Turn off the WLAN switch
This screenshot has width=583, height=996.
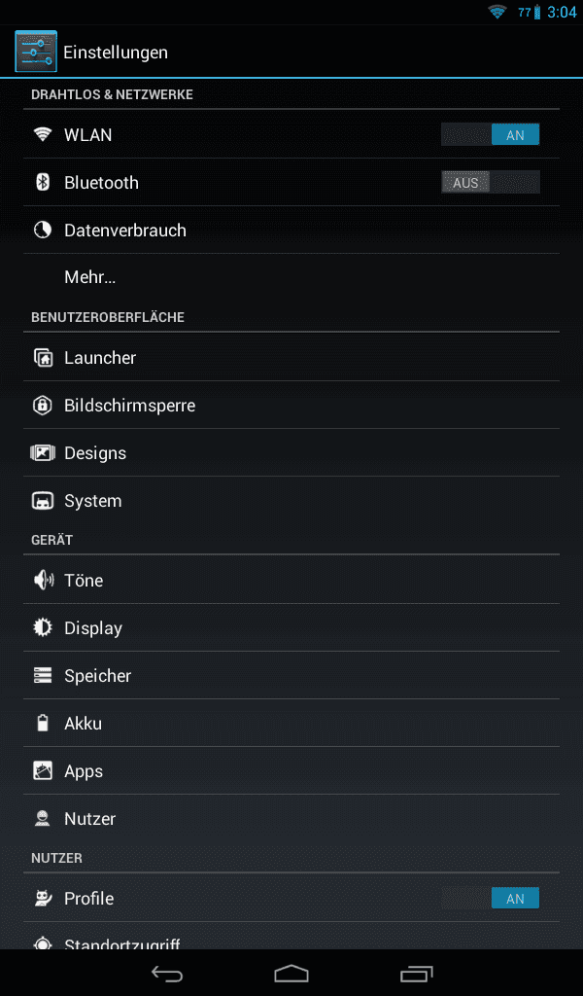pos(491,134)
